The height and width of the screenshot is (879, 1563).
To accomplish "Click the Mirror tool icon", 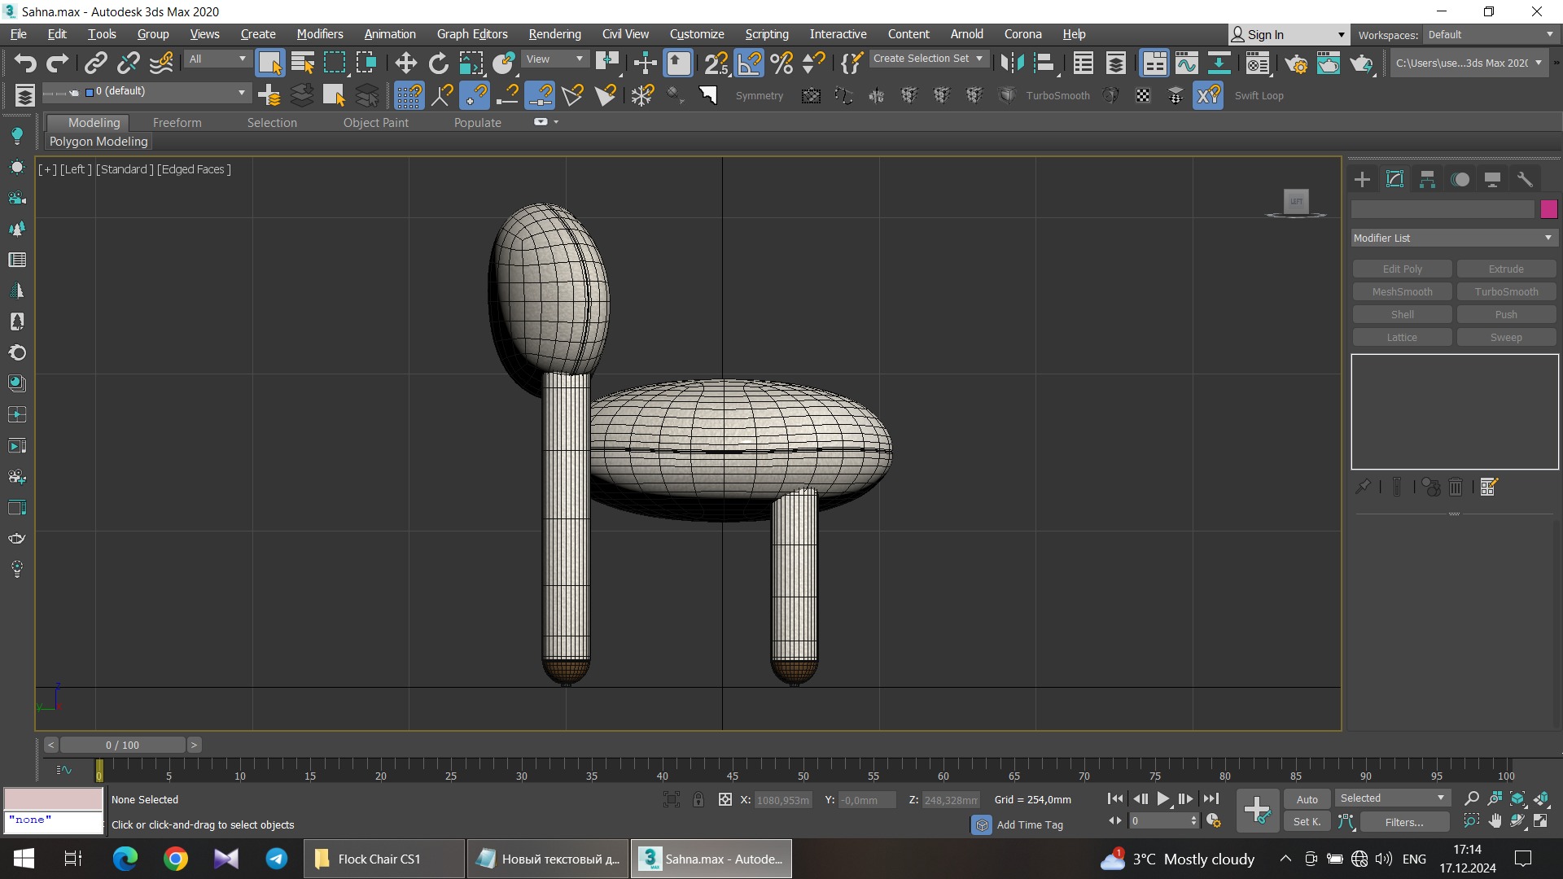I will tap(1012, 63).
